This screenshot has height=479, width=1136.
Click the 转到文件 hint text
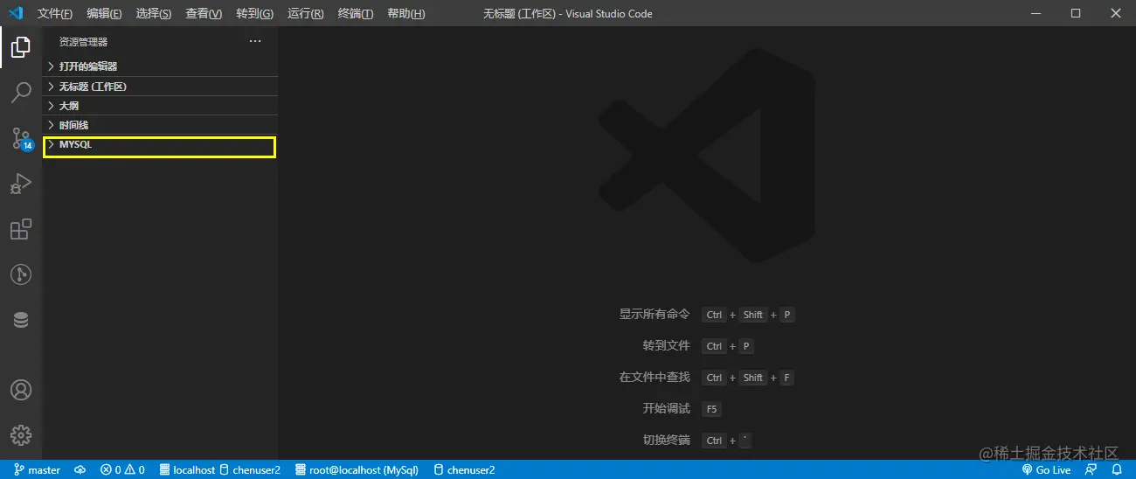(x=666, y=346)
